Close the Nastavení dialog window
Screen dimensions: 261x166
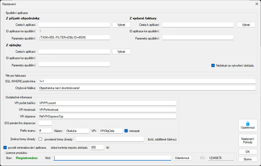(x=257, y=4)
